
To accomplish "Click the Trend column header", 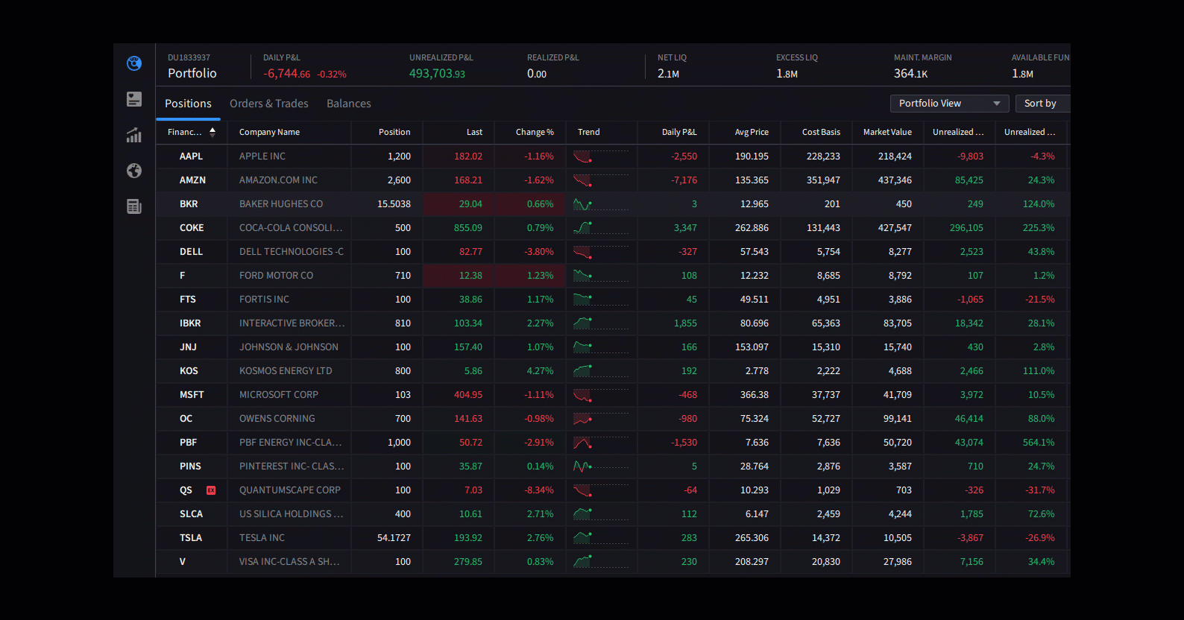I will click(x=588, y=132).
